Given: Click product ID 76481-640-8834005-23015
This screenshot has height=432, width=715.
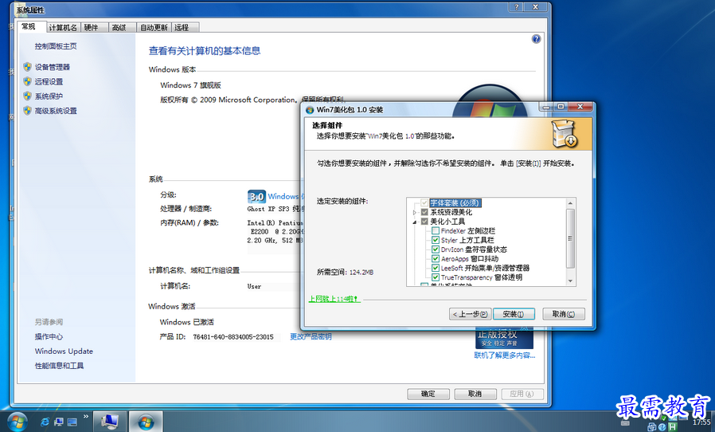Looking at the screenshot, I should coord(233,337).
